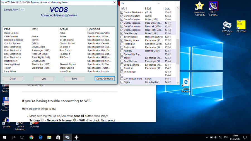
Task: Uncheck the Immobilizer checkbox
Action: (122, 72)
